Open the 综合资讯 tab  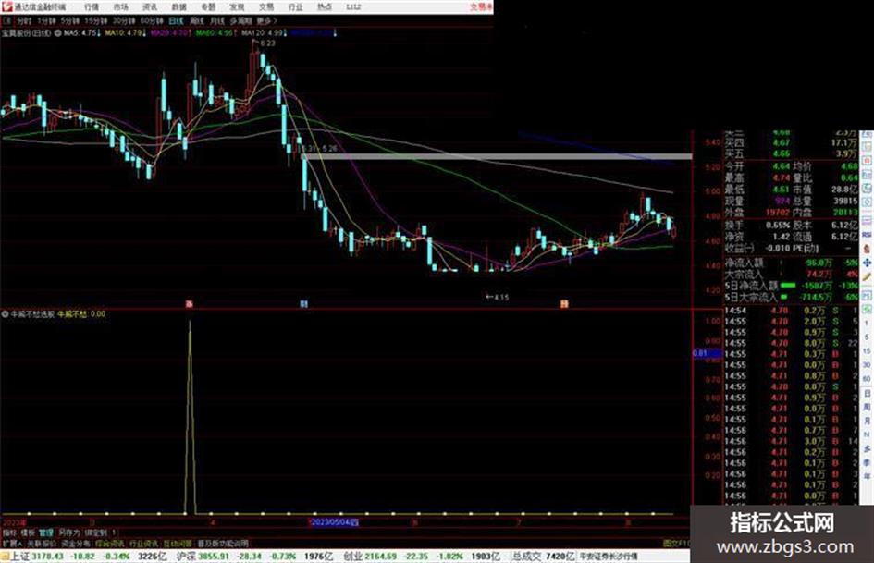(x=110, y=543)
